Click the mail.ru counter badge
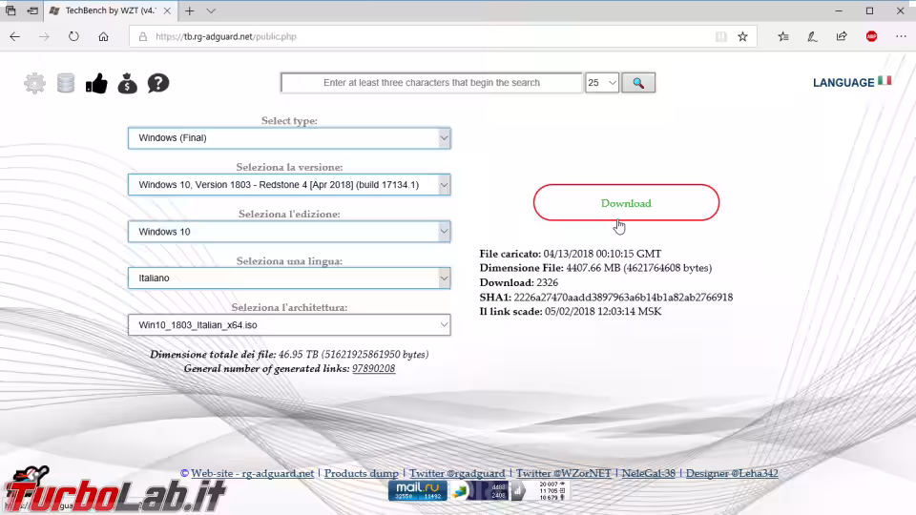 [x=418, y=490]
